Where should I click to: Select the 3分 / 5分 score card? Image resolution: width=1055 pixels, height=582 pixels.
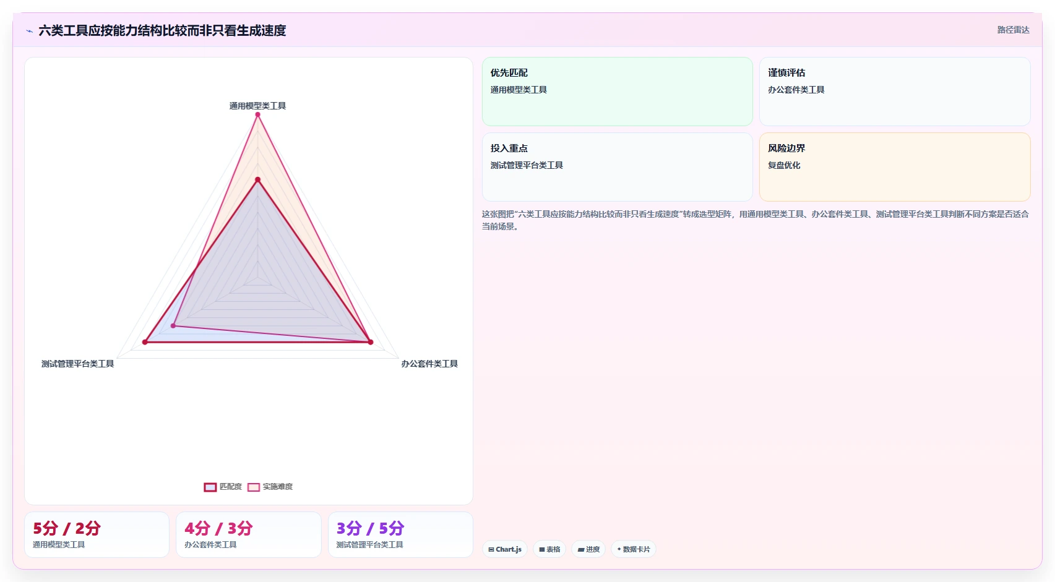400,535
